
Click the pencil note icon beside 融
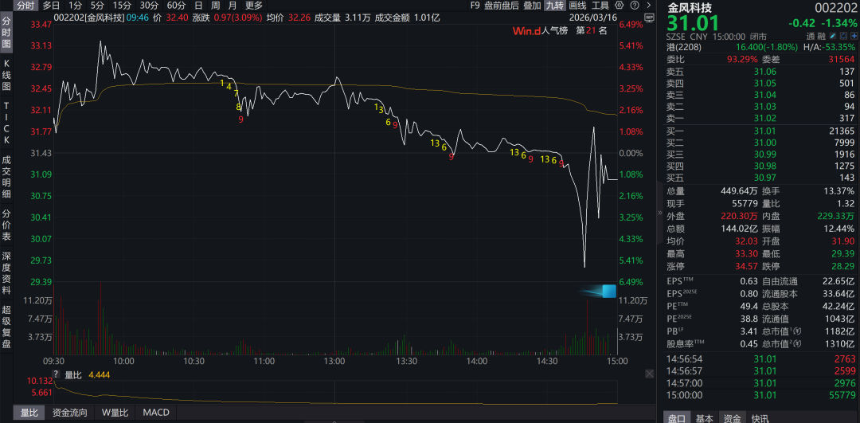click(x=832, y=36)
